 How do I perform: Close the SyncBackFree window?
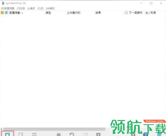point(161,3)
